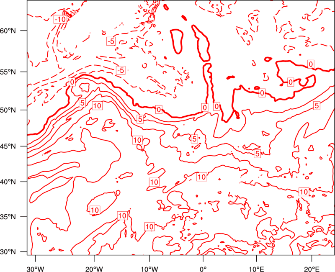The height and width of the screenshot is (272, 335).
Task: Select the 20°W longitude axis label
Action: (94, 269)
